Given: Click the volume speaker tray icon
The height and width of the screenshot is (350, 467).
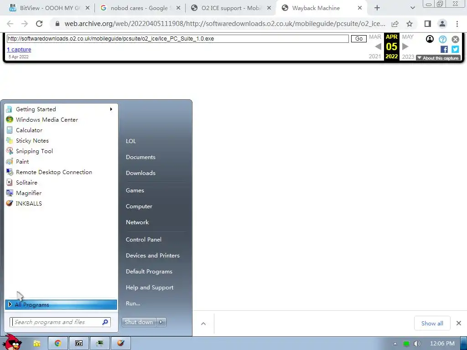Looking at the screenshot, I should click(417, 344).
